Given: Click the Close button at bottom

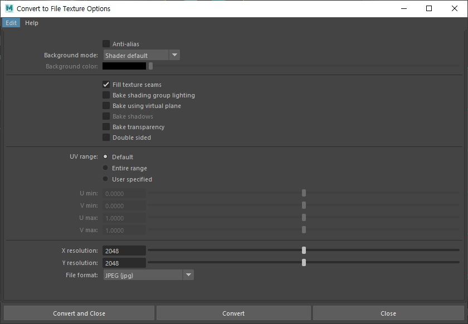Looking at the screenshot, I should [388, 313].
